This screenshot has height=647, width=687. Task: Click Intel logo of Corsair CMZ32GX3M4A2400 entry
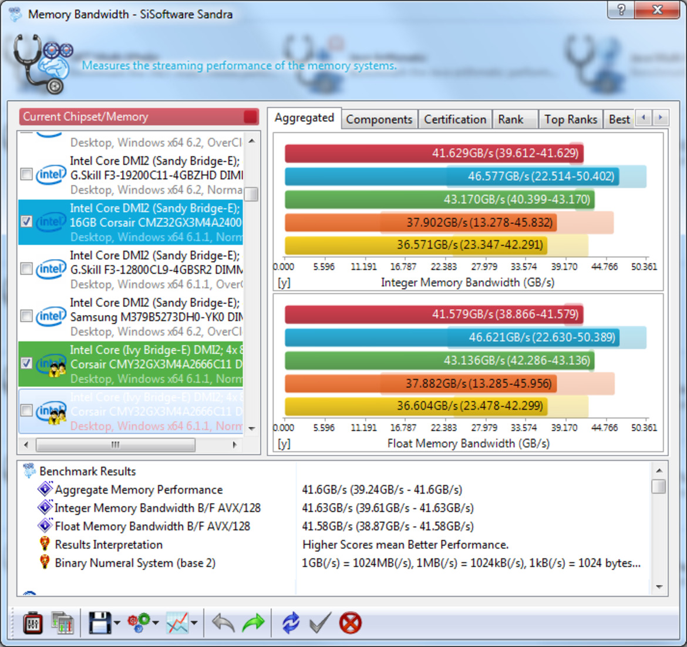tap(50, 222)
